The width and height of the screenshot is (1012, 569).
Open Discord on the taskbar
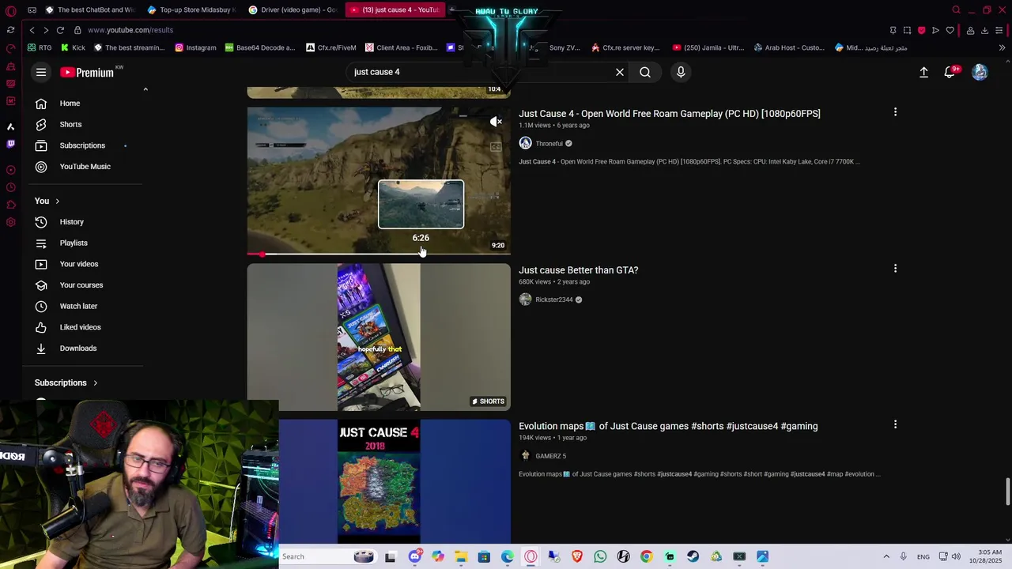[x=414, y=556]
